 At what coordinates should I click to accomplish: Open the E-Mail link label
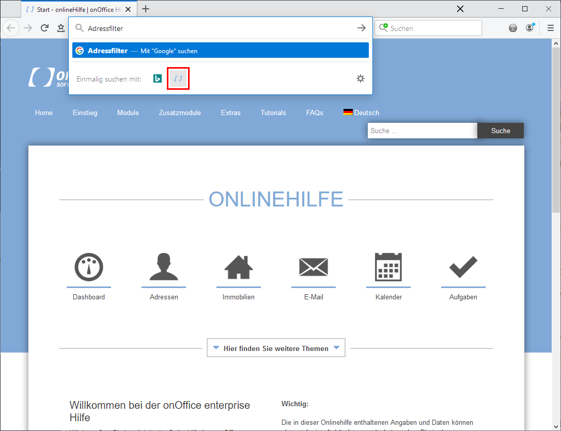point(314,297)
